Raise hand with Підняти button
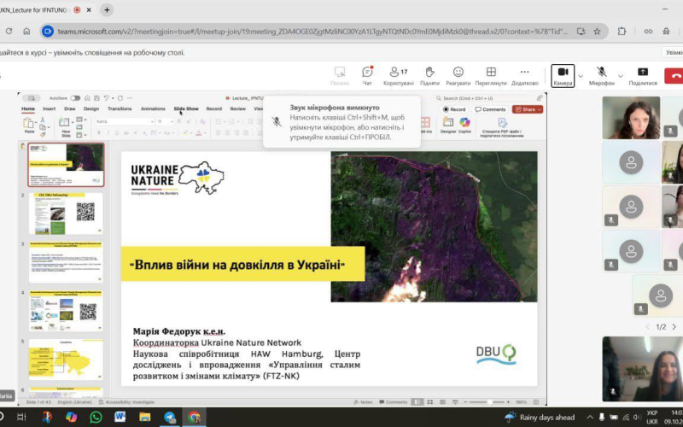 point(429,74)
